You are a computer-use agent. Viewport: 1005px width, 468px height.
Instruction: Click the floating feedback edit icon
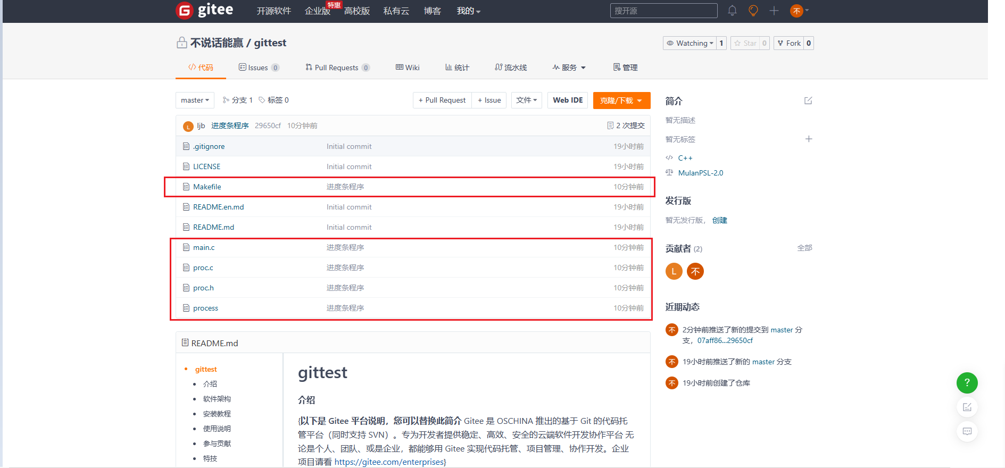pyautogui.click(x=967, y=407)
